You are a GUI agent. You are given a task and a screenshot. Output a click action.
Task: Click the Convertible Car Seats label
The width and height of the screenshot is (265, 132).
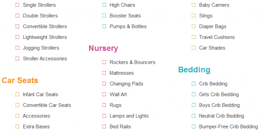pos(47,105)
